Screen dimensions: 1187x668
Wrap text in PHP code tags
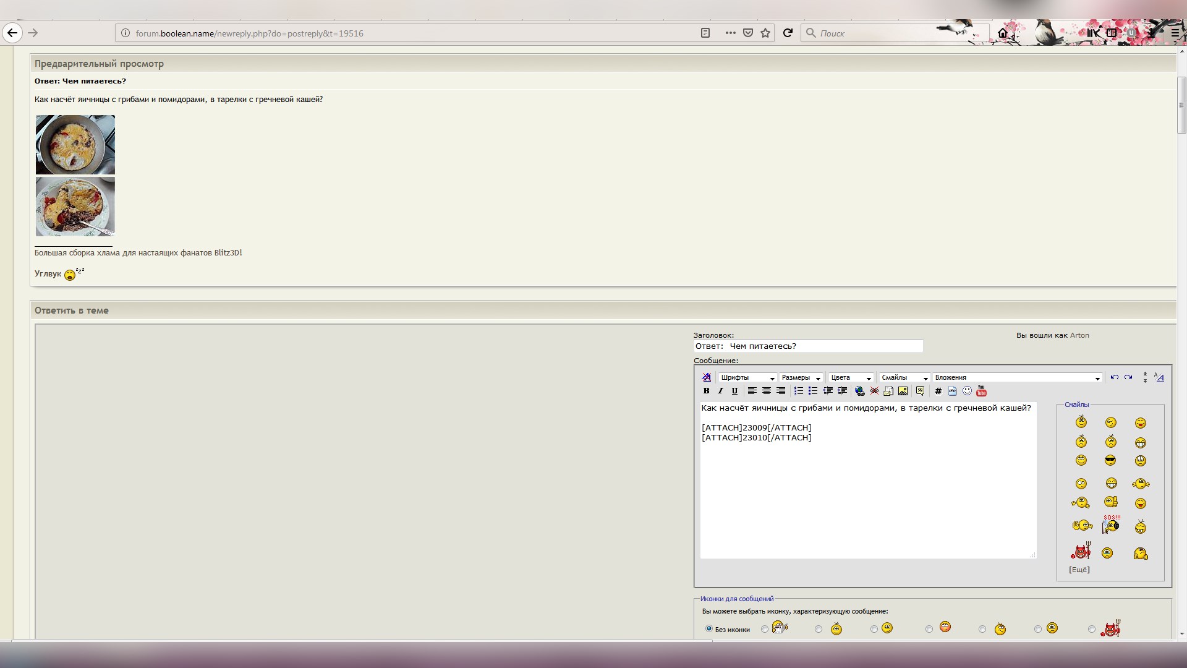click(952, 391)
